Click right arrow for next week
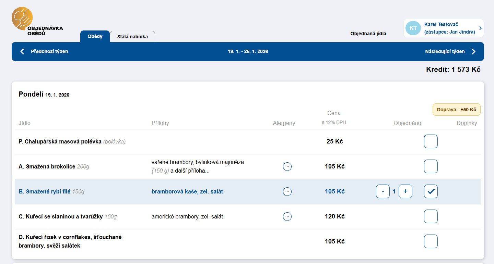 click(x=473, y=52)
